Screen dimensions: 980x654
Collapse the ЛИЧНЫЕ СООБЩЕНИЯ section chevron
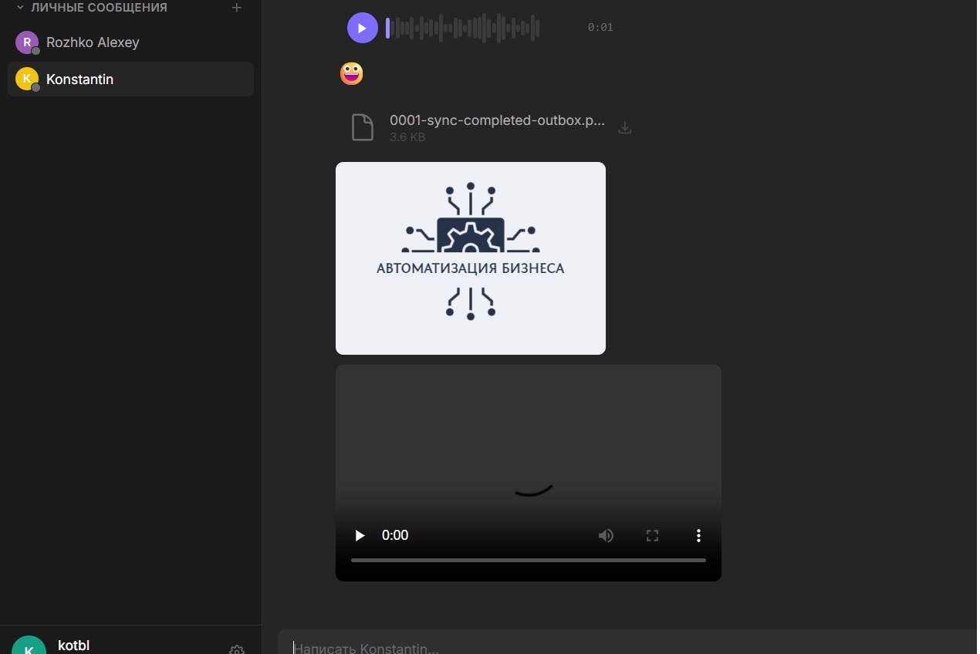pyautogui.click(x=20, y=8)
